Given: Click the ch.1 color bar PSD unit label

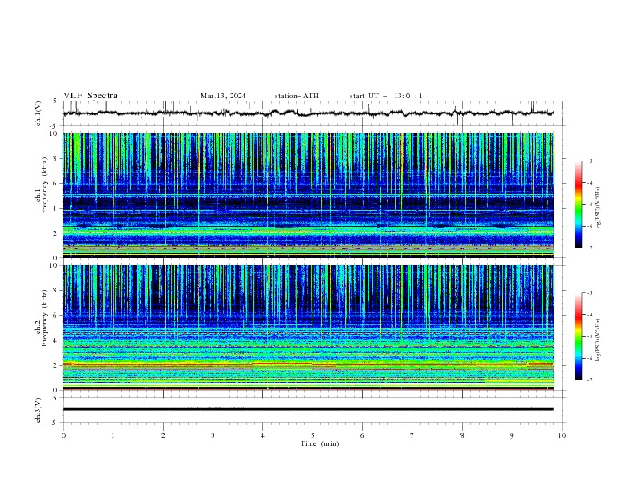Looking at the screenshot, I should [598, 209].
